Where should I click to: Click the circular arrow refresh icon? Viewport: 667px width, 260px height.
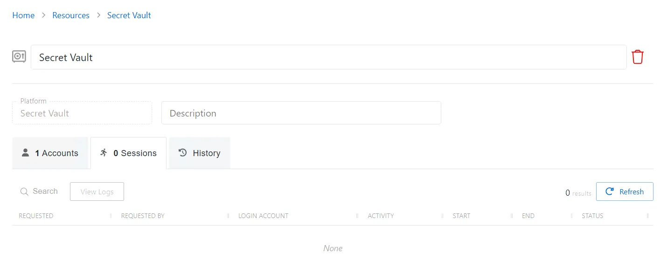click(x=609, y=192)
